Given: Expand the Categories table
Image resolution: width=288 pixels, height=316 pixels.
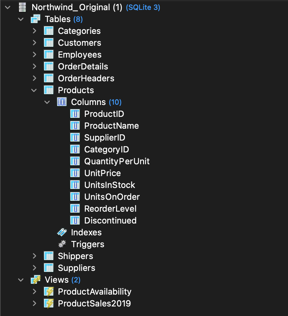Looking at the screenshot, I should [x=34, y=31].
